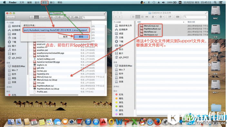
Task: Click search field in Support window
Action: tap(94, 17)
